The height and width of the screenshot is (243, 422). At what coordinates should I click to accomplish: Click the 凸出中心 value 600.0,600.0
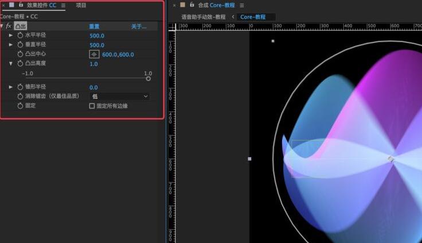(118, 55)
